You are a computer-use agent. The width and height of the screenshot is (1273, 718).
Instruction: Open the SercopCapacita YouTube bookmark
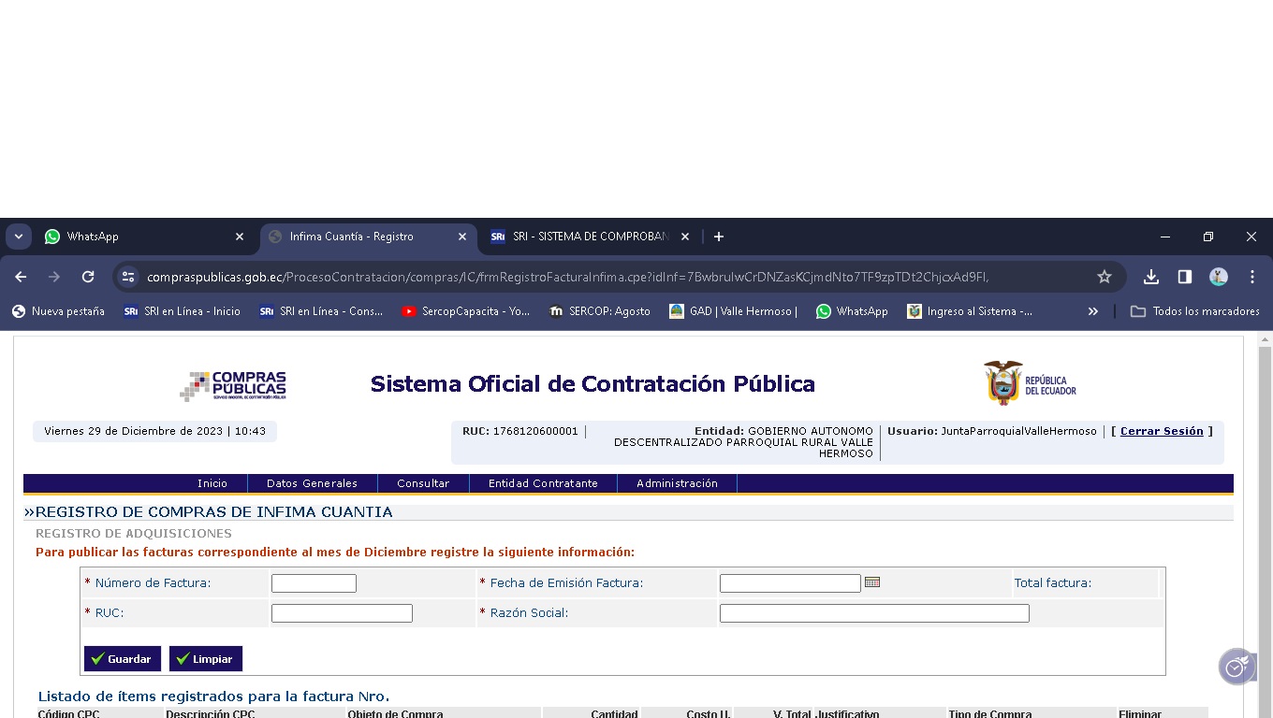pyautogui.click(x=465, y=311)
